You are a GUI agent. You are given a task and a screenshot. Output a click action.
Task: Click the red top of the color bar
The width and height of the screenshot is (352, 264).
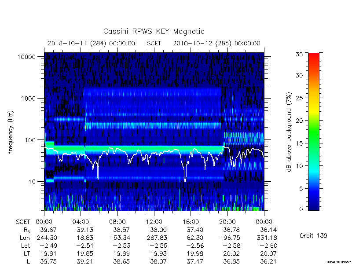[314, 55]
